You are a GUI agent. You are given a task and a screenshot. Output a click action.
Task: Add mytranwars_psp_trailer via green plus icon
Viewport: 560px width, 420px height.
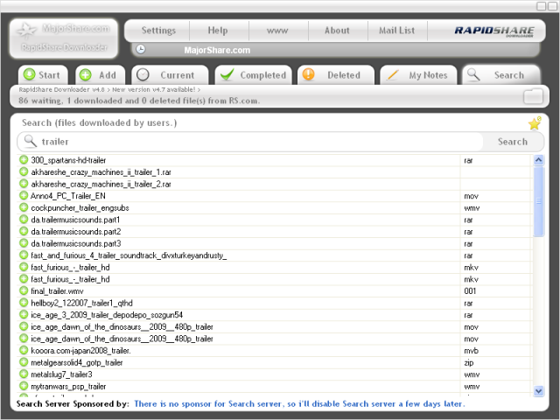[24, 386]
